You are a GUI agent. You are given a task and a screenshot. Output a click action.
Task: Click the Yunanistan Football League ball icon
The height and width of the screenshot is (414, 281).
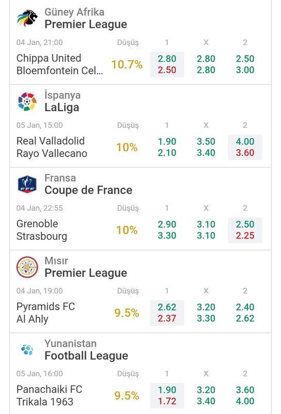coord(27,350)
